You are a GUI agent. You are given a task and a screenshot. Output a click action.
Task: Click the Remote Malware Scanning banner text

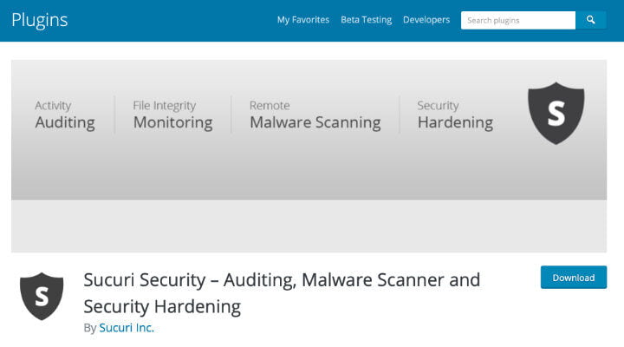(315, 115)
